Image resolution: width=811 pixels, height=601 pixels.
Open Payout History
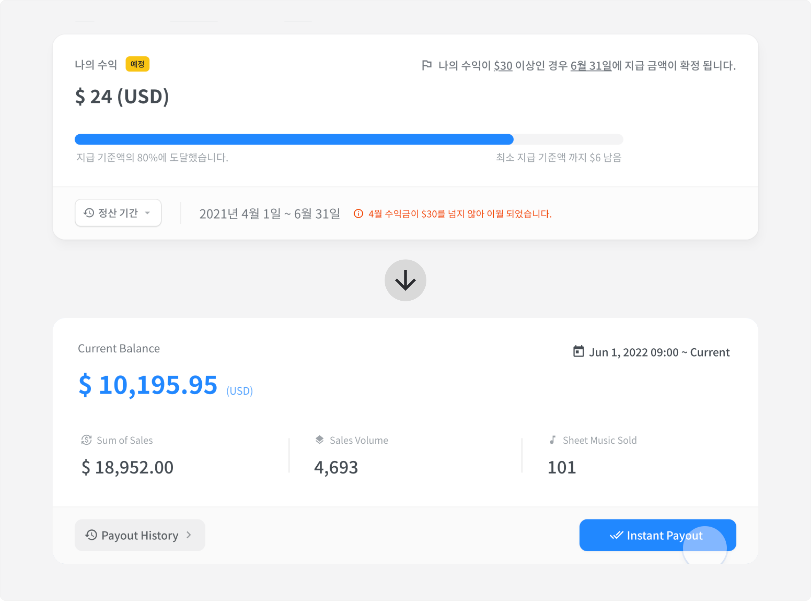point(140,535)
